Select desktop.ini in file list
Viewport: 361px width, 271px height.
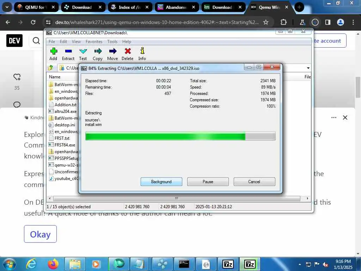point(62,125)
